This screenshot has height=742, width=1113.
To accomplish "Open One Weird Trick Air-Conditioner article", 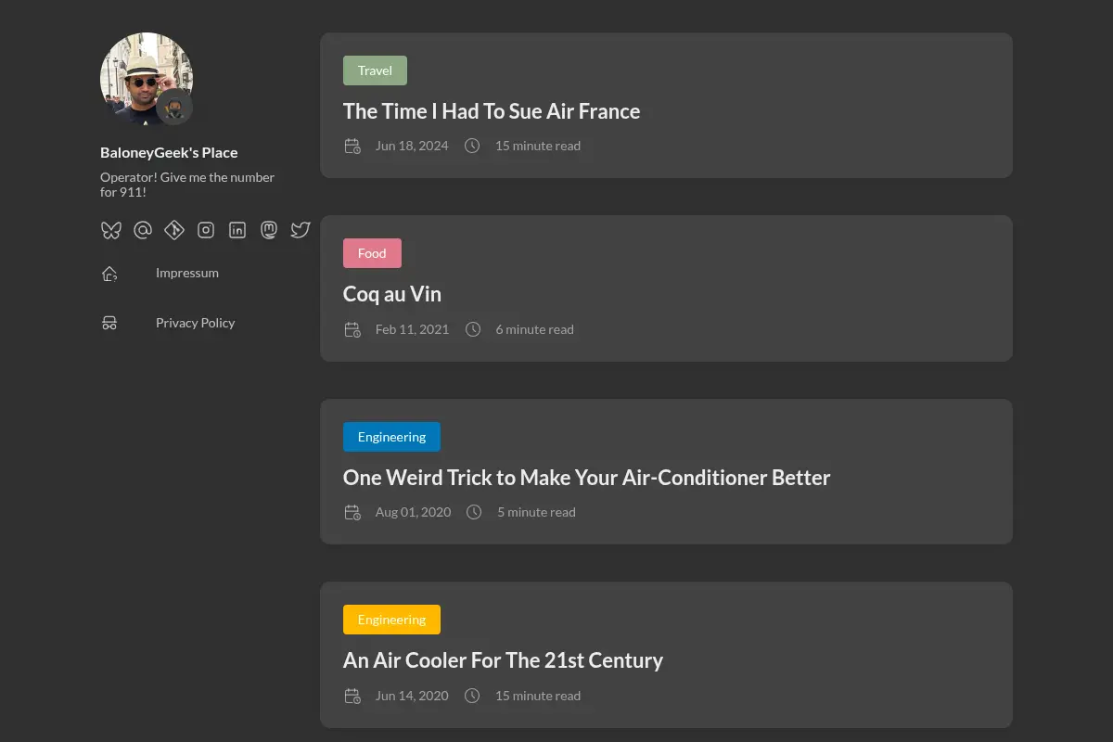I will click(x=586, y=478).
